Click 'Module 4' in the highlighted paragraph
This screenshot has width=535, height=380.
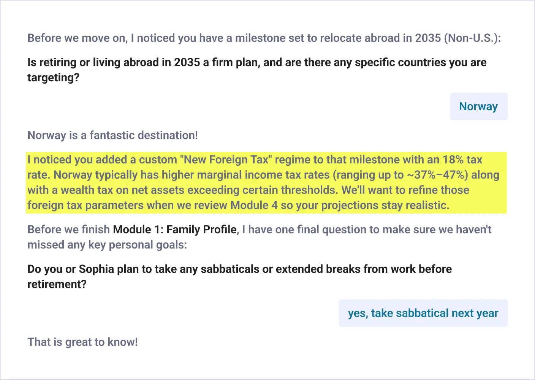coord(254,205)
